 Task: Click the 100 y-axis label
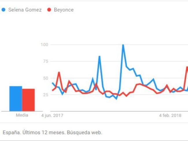click(44, 45)
